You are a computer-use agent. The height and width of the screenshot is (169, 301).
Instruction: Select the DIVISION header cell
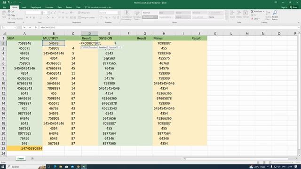pyautogui.click(x=109, y=38)
